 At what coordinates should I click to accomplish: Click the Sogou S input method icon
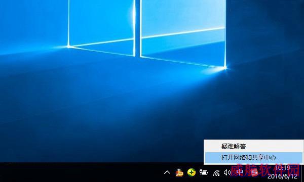coord(254,172)
